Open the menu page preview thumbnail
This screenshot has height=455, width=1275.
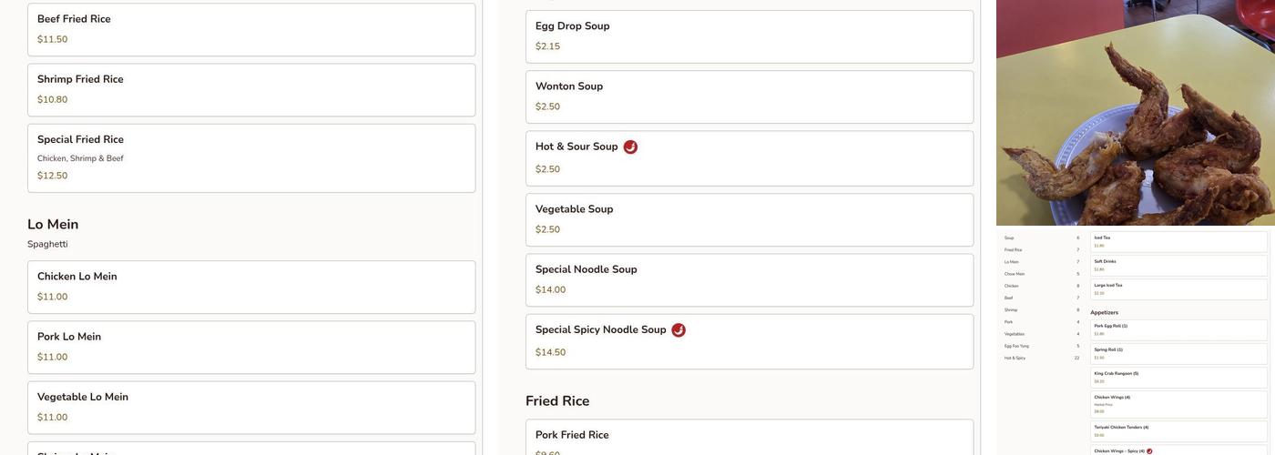pos(1135,341)
